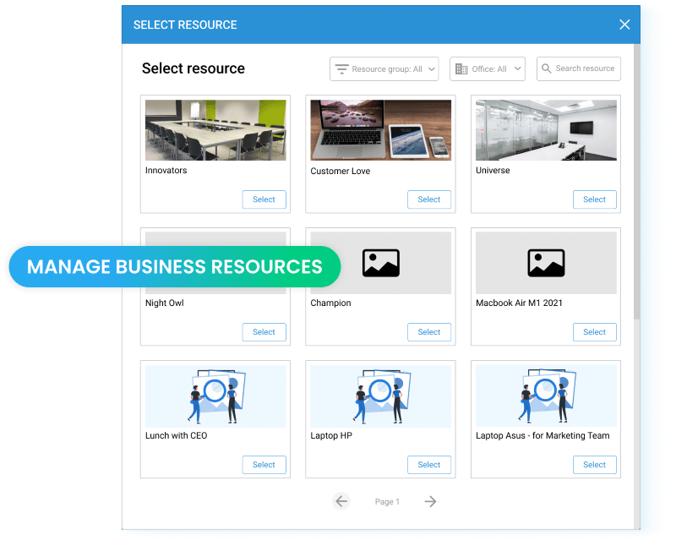676x546 pixels.
Task: Close the Select Resource dialog
Action: [624, 25]
